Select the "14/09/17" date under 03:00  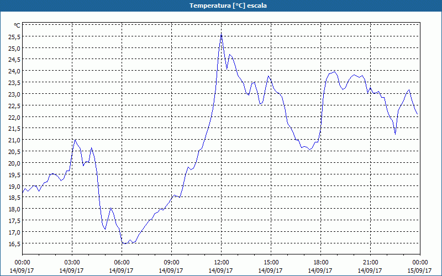click(x=72, y=270)
